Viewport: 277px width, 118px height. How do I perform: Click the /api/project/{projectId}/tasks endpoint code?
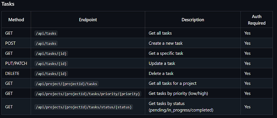(66, 84)
